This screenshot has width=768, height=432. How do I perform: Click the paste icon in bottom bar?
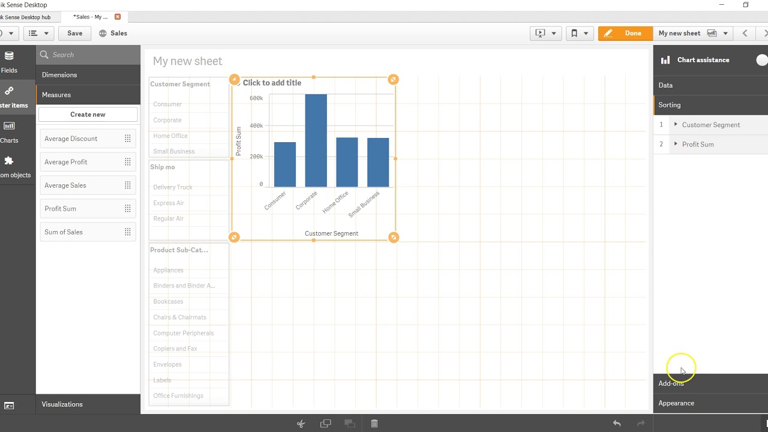point(350,424)
